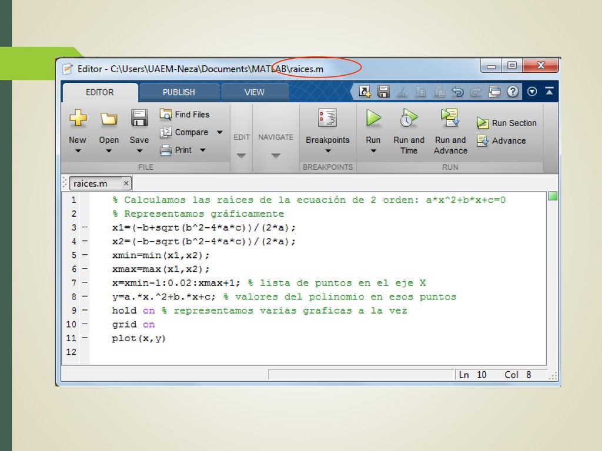Expand the New dropdown arrow
Image resolution: width=602 pixels, height=451 pixels.
[78, 151]
